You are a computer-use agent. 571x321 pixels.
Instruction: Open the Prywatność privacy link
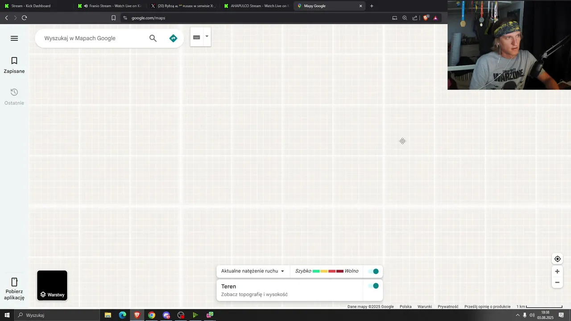coord(448,307)
